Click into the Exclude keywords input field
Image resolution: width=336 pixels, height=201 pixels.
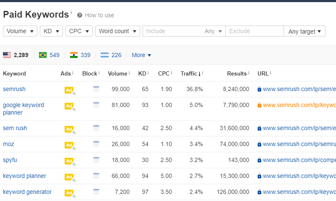click(255, 31)
